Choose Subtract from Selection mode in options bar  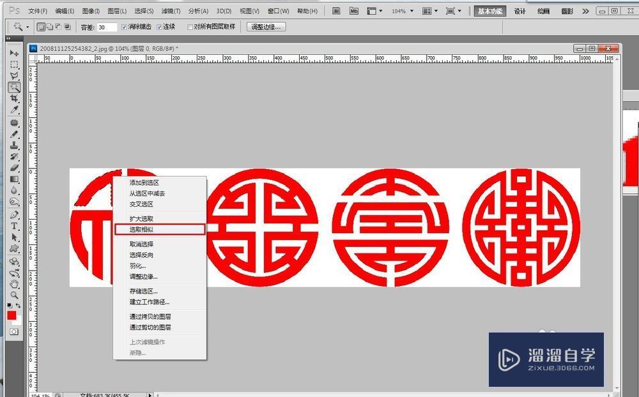click(x=59, y=27)
